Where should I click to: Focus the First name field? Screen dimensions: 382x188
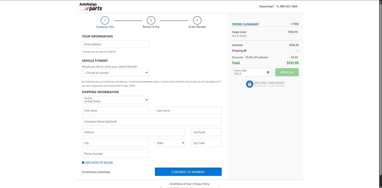115,110
